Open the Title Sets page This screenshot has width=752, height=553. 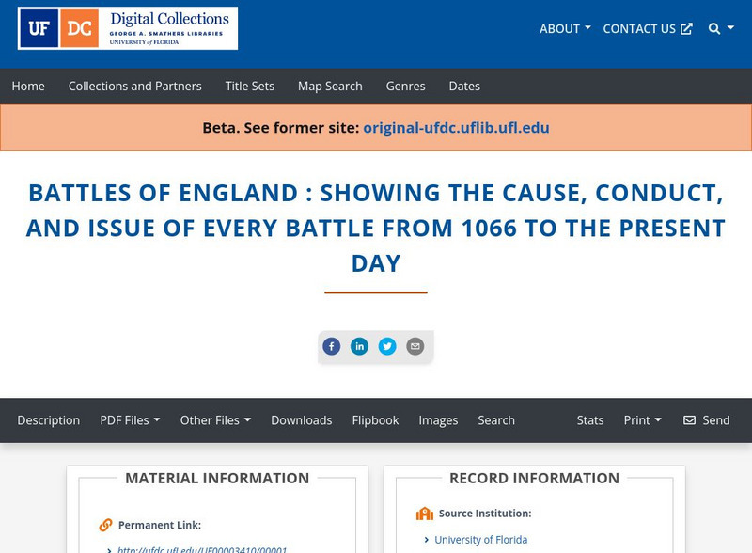(x=250, y=86)
